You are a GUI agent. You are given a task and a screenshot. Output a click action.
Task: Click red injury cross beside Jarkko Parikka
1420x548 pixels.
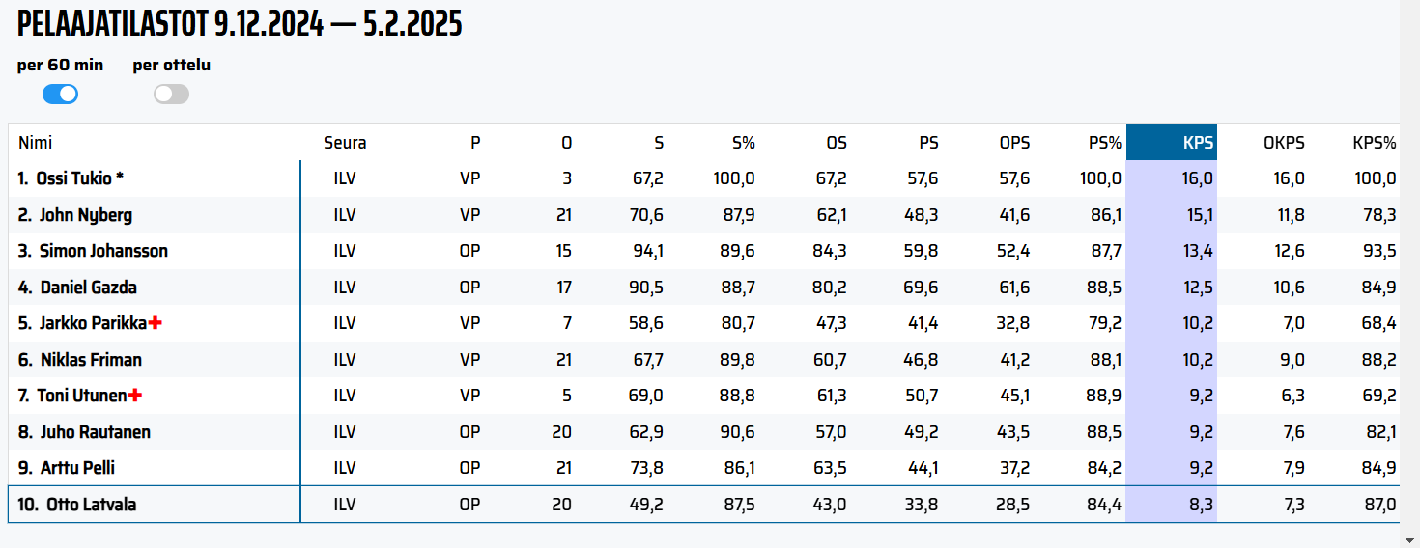click(x=155, y=323)
